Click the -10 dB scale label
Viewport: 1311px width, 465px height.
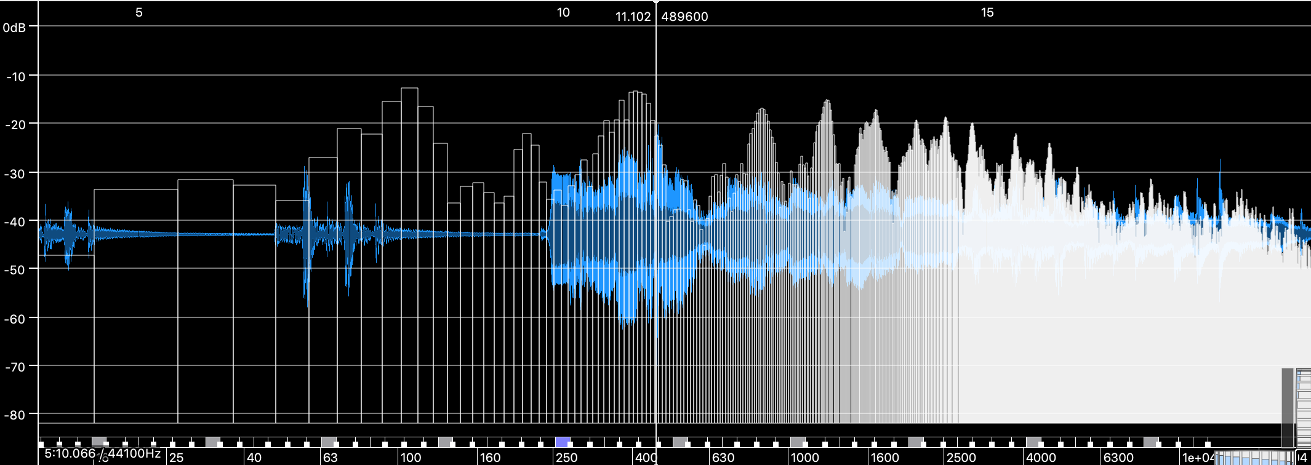(x=15, y=76)
